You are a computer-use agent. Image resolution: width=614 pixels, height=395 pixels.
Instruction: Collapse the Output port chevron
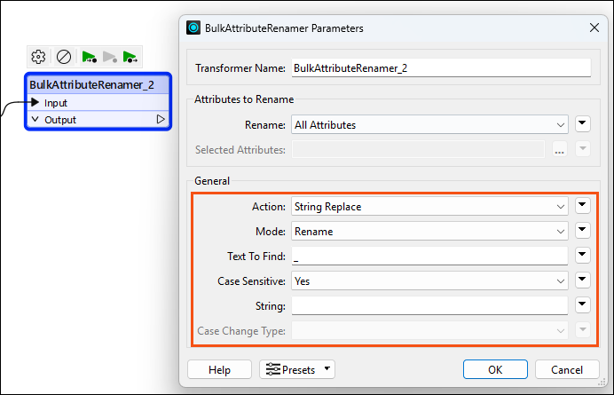coord(35,119)
